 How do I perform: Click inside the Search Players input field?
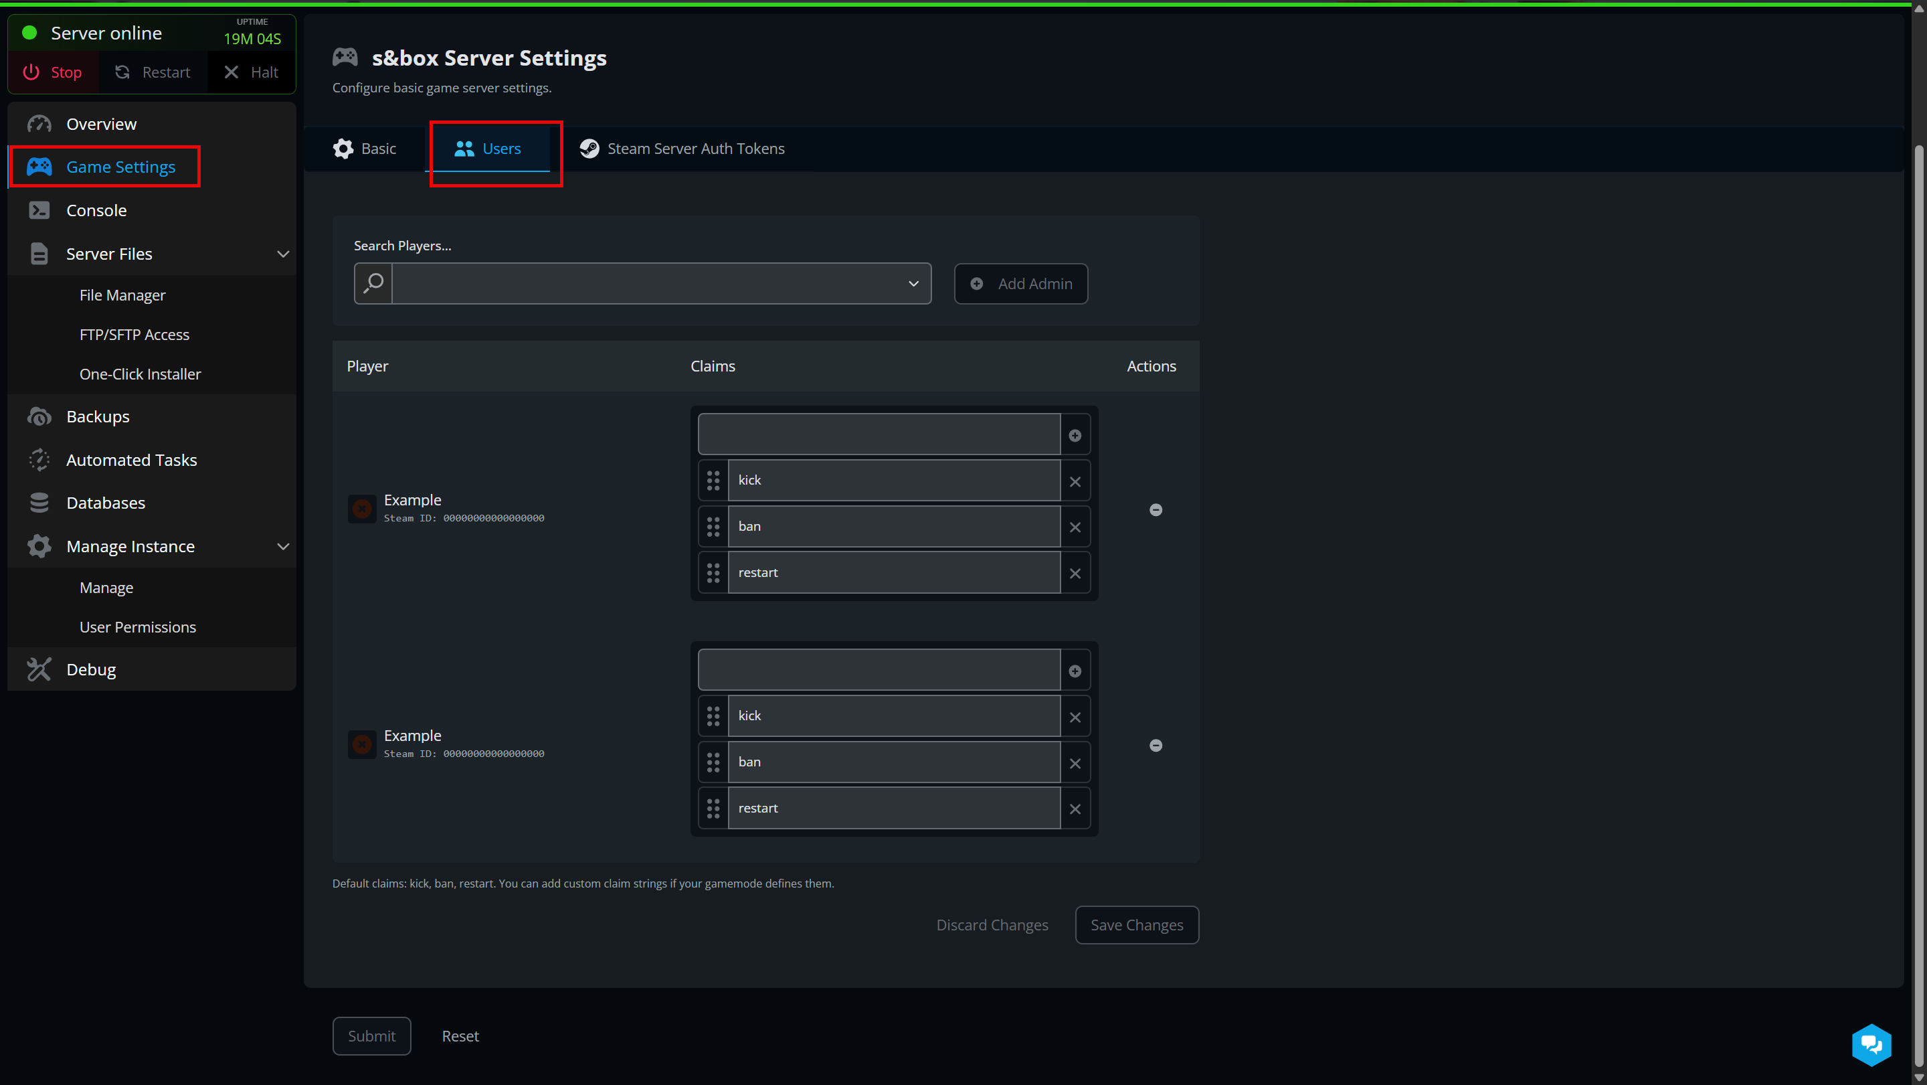pos(651,284)
